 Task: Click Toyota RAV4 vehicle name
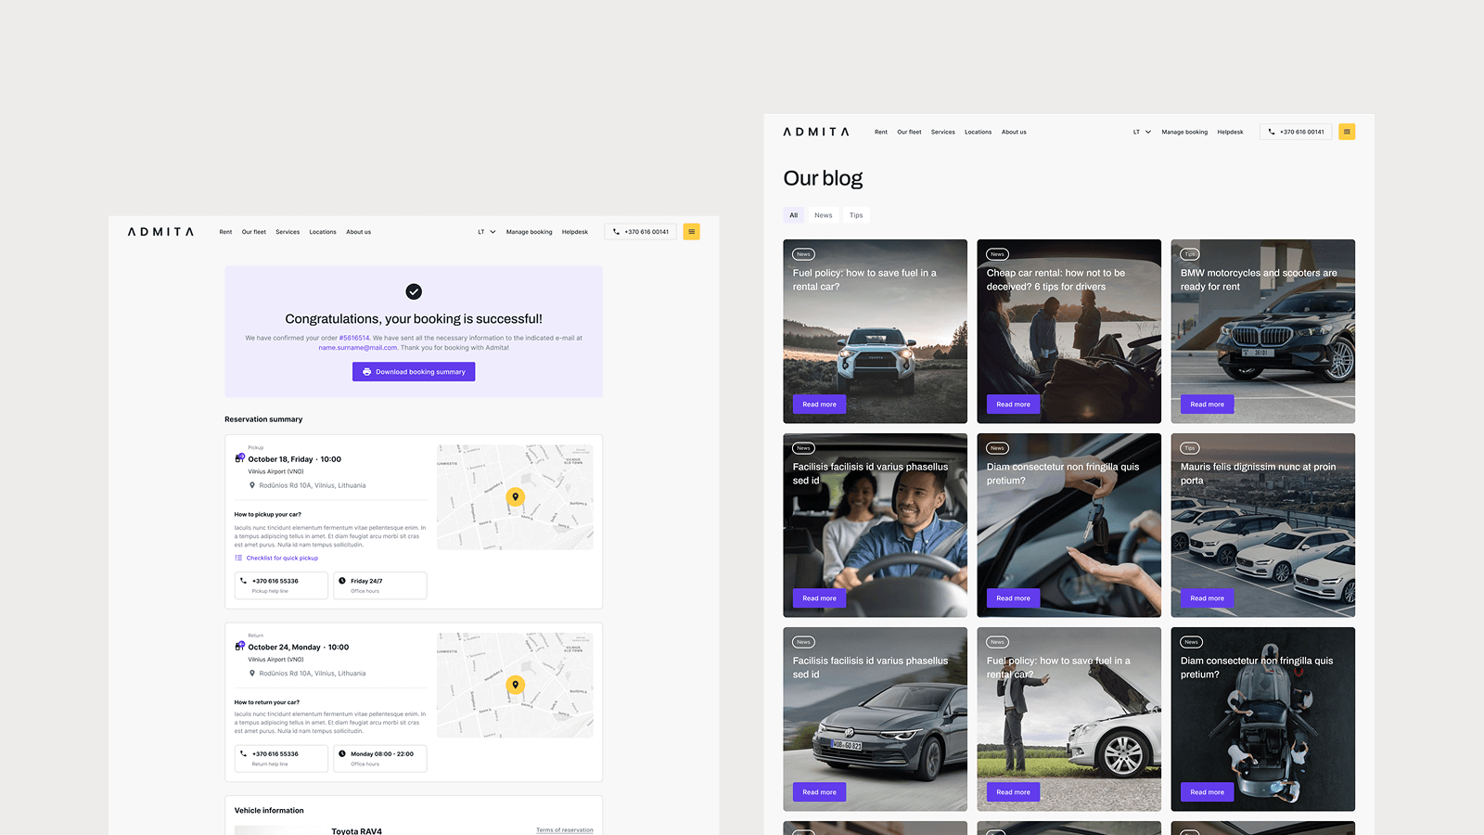[x=356, y=830]
